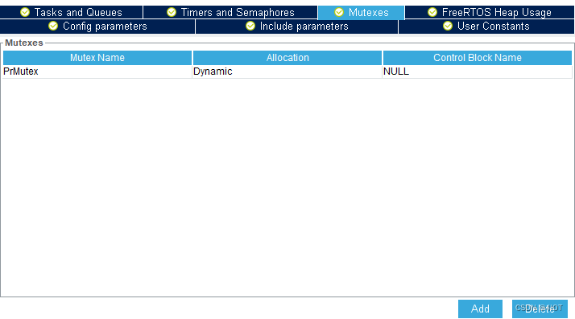Open the Tasks and Queues tab
This screenshot has height=319, width=575.
pyautogui.click(x=71, y=12)
